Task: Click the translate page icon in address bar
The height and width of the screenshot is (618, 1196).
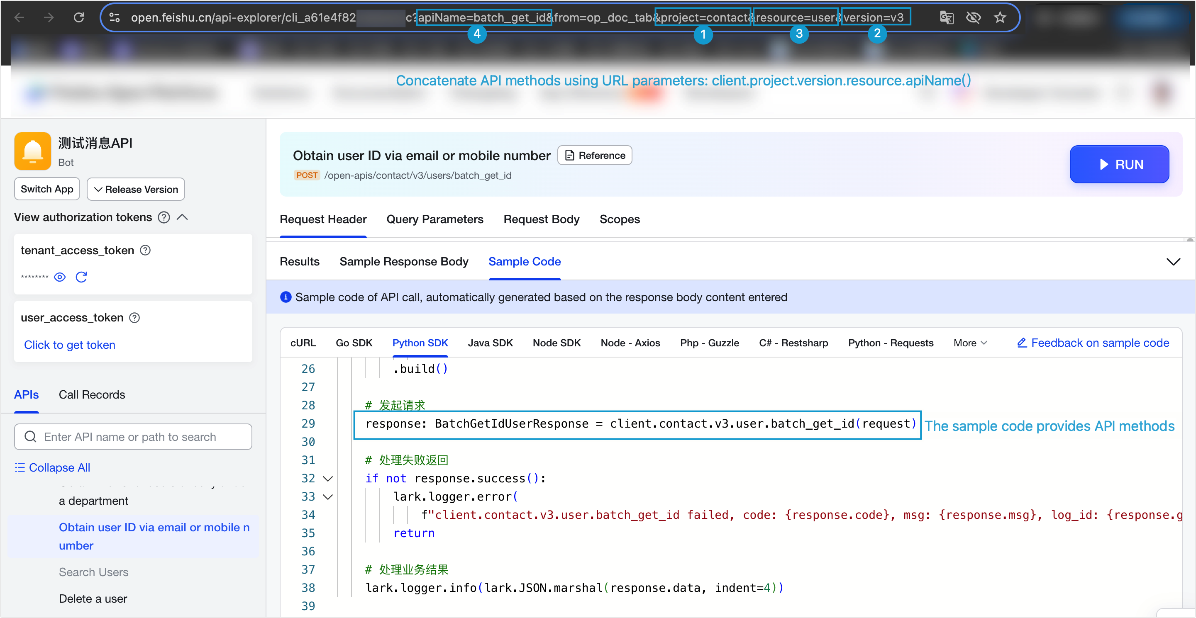Action: [x=946, y=18]
